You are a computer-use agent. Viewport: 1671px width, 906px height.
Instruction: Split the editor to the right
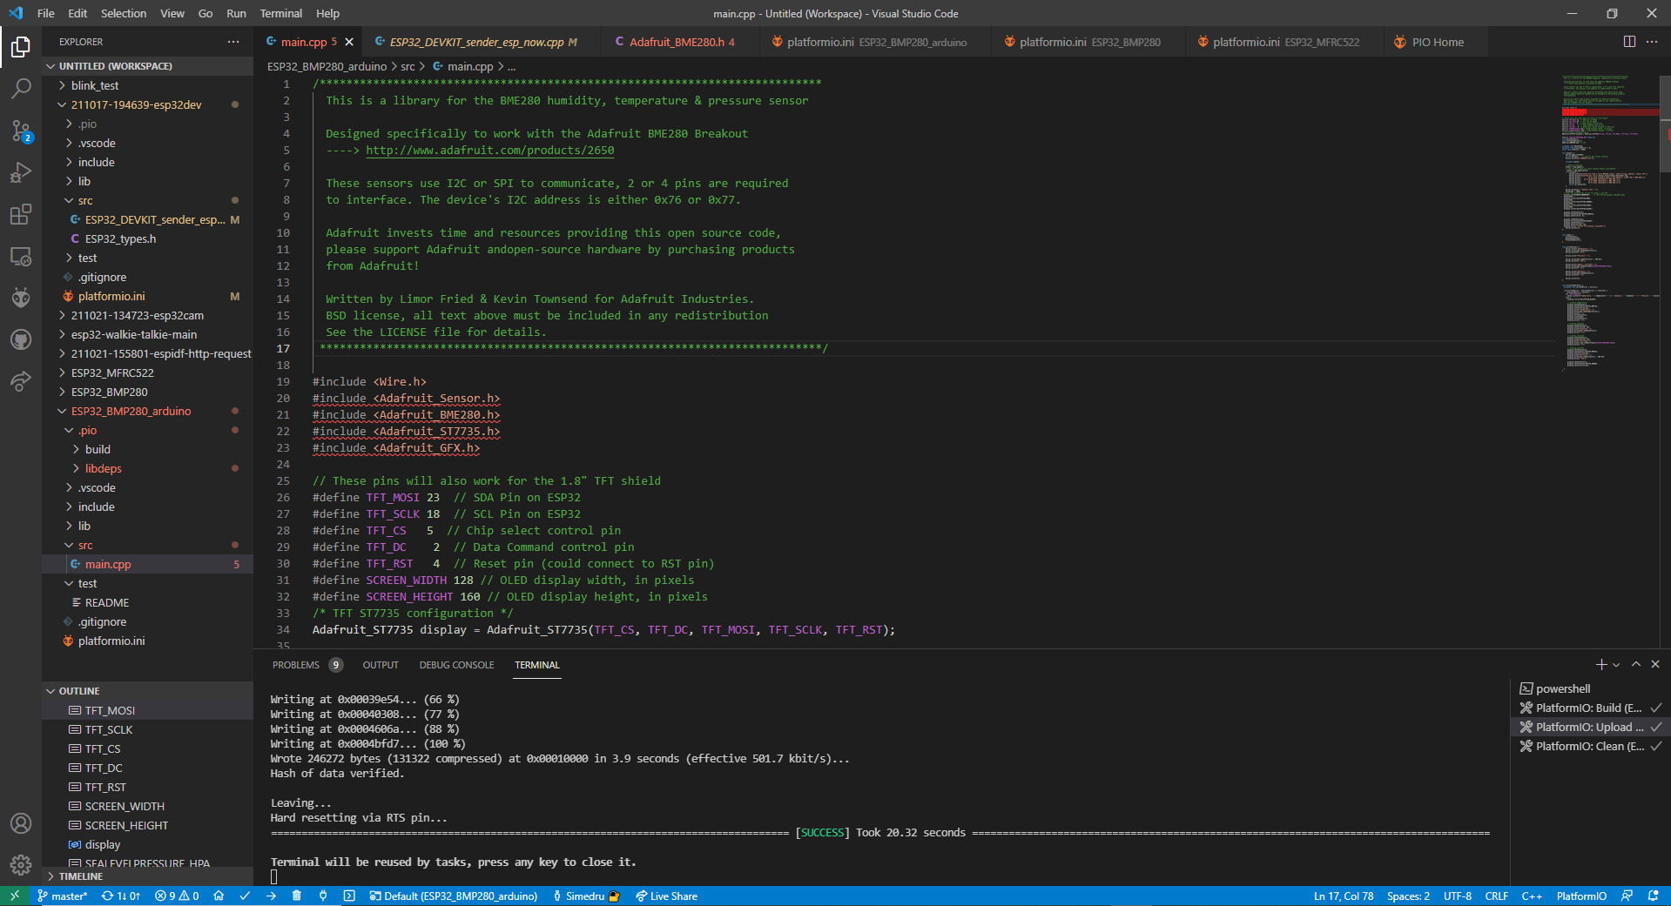(x=1629, y=42)
